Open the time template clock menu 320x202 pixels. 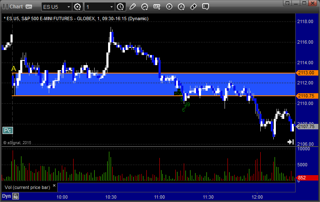click(120, 7)
